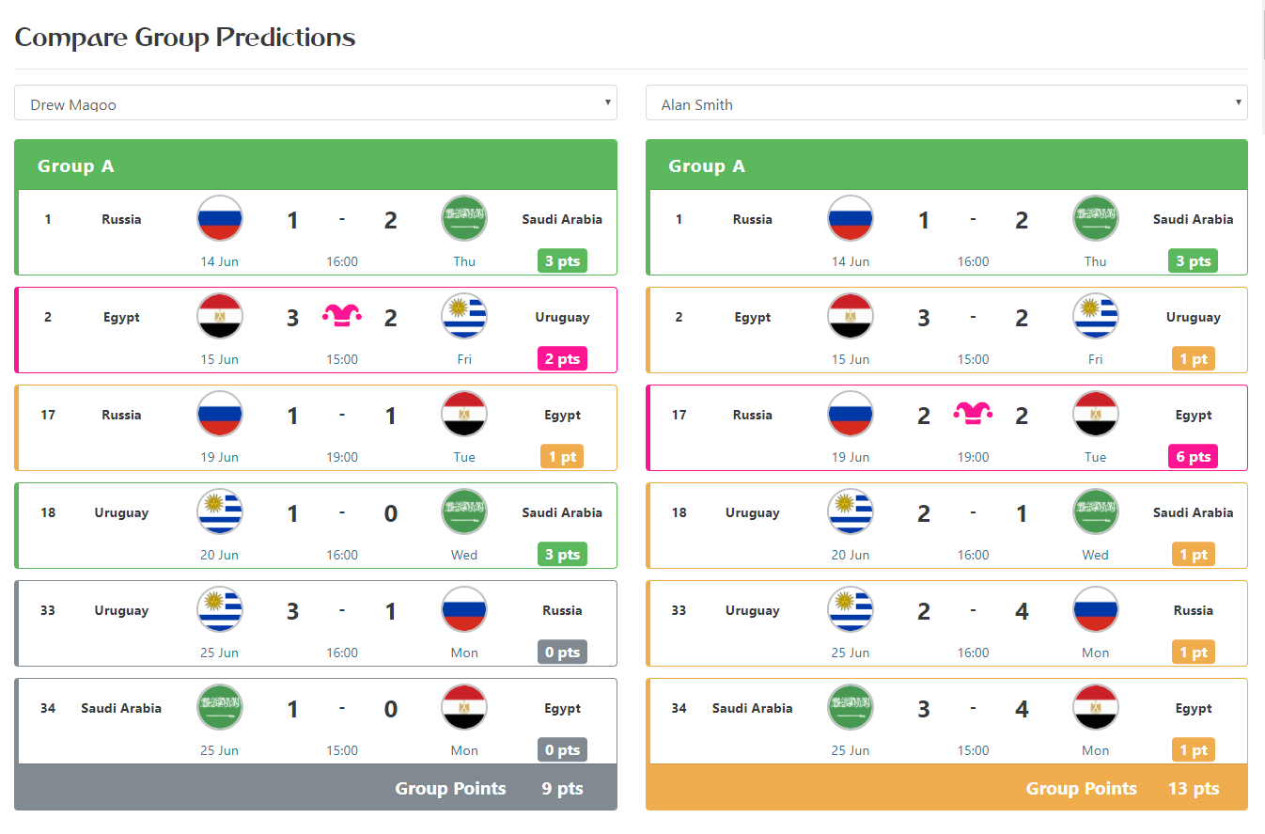Click the pink joker hat on Drew's Egypt-Uruguay match

(342, 316)
